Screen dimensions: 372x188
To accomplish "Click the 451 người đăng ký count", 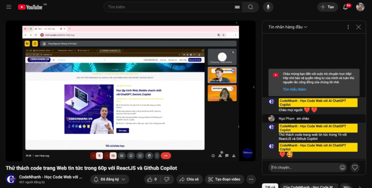I will (32, 182).
